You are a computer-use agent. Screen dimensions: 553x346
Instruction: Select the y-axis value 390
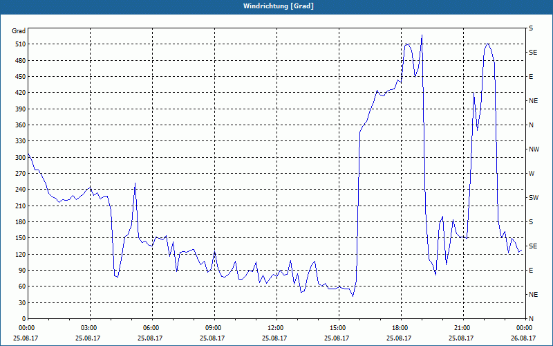click(20, 109)
